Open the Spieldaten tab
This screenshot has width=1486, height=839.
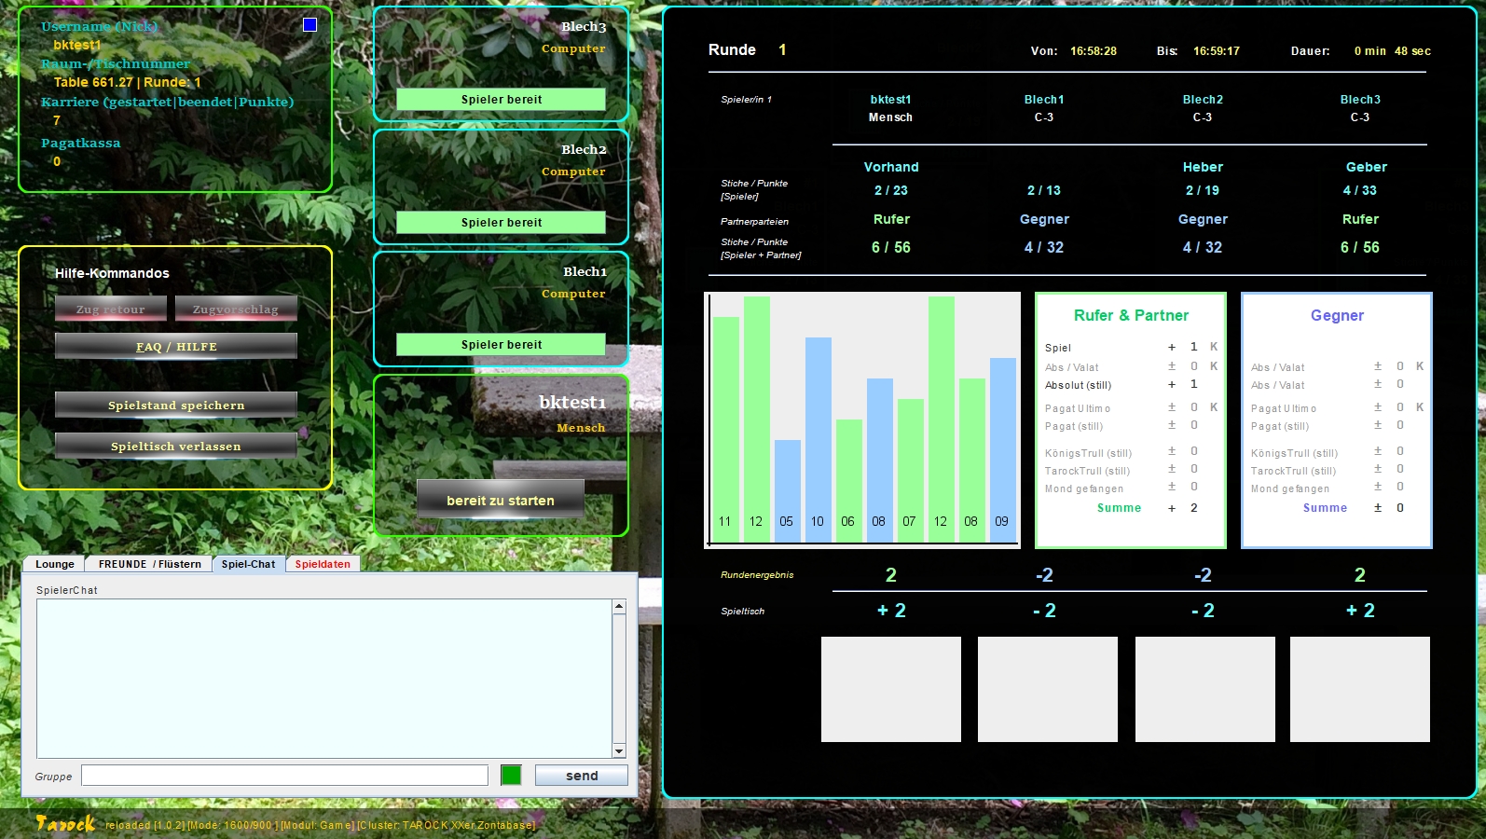tap(323, 564)
